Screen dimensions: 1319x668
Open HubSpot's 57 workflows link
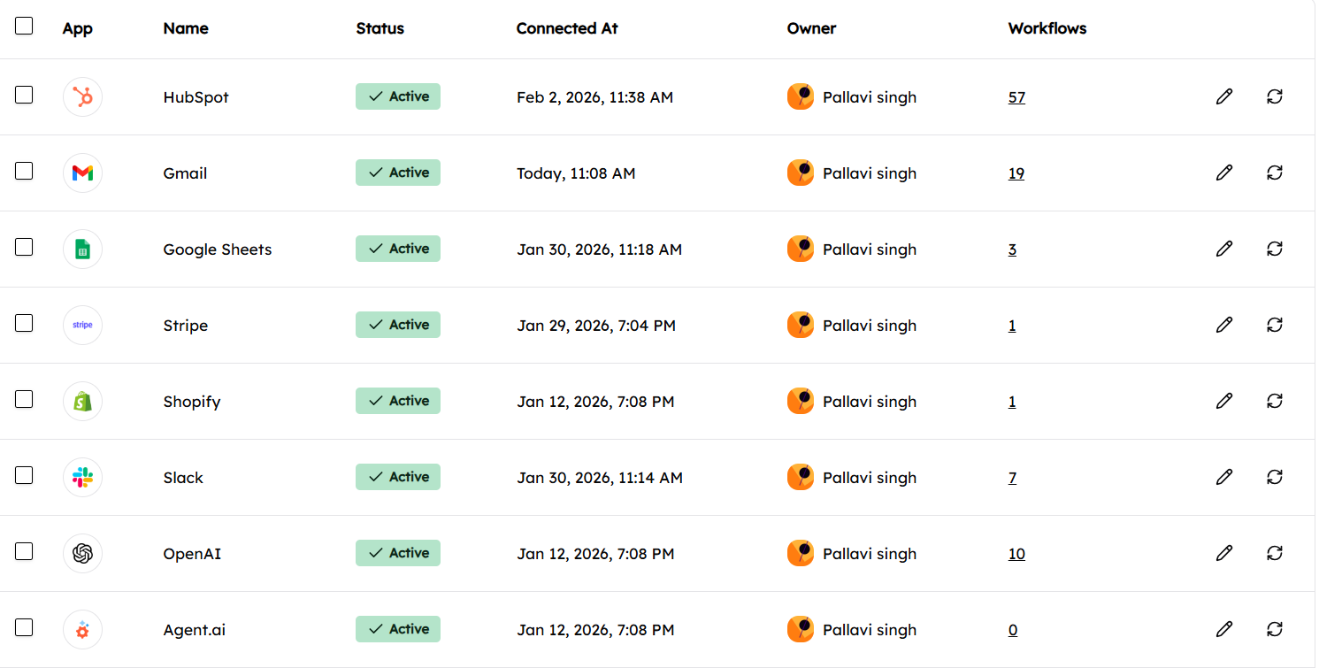pyautogui.click(x=1016, y=97)
